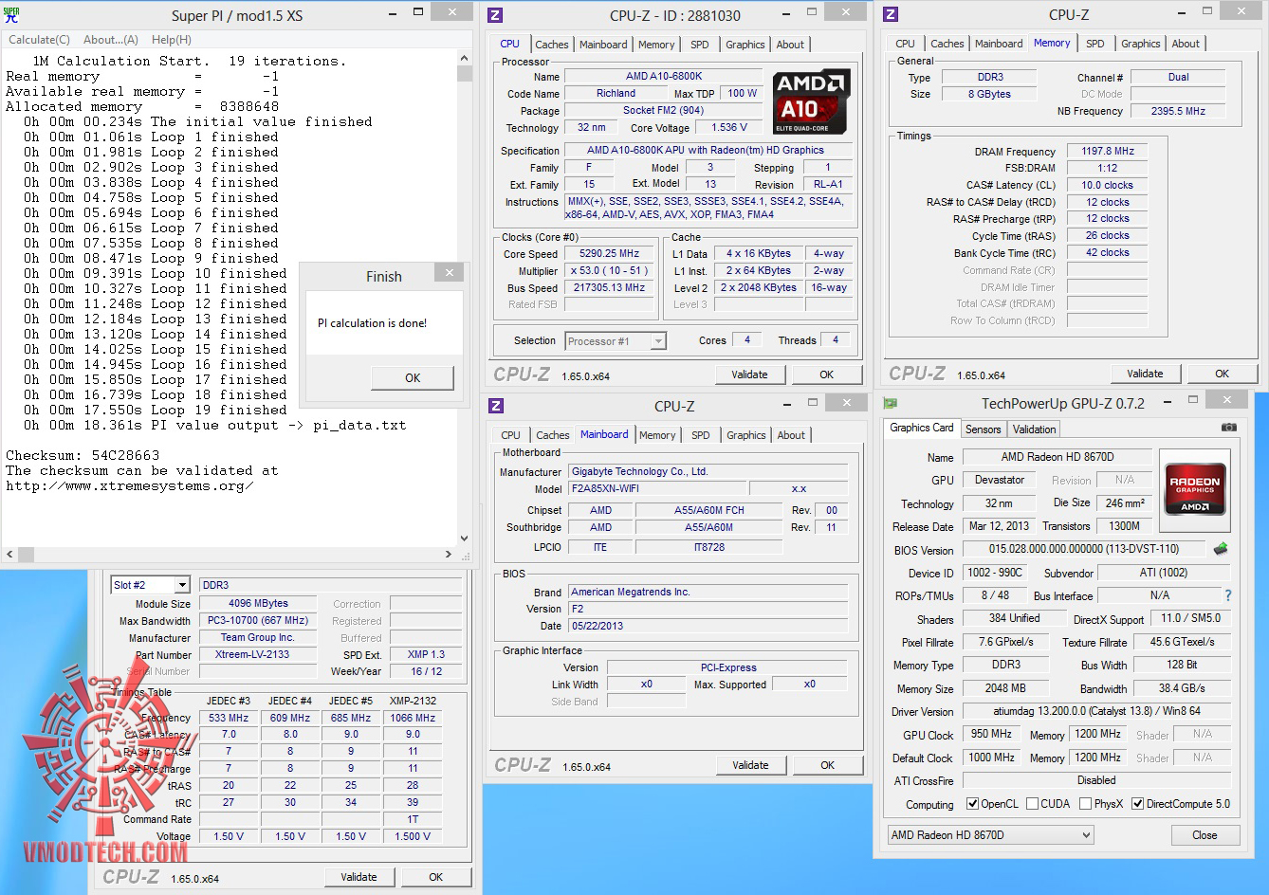
Task: Open the Slot #2 memory slot dropdown
Action: coord(182,585)
